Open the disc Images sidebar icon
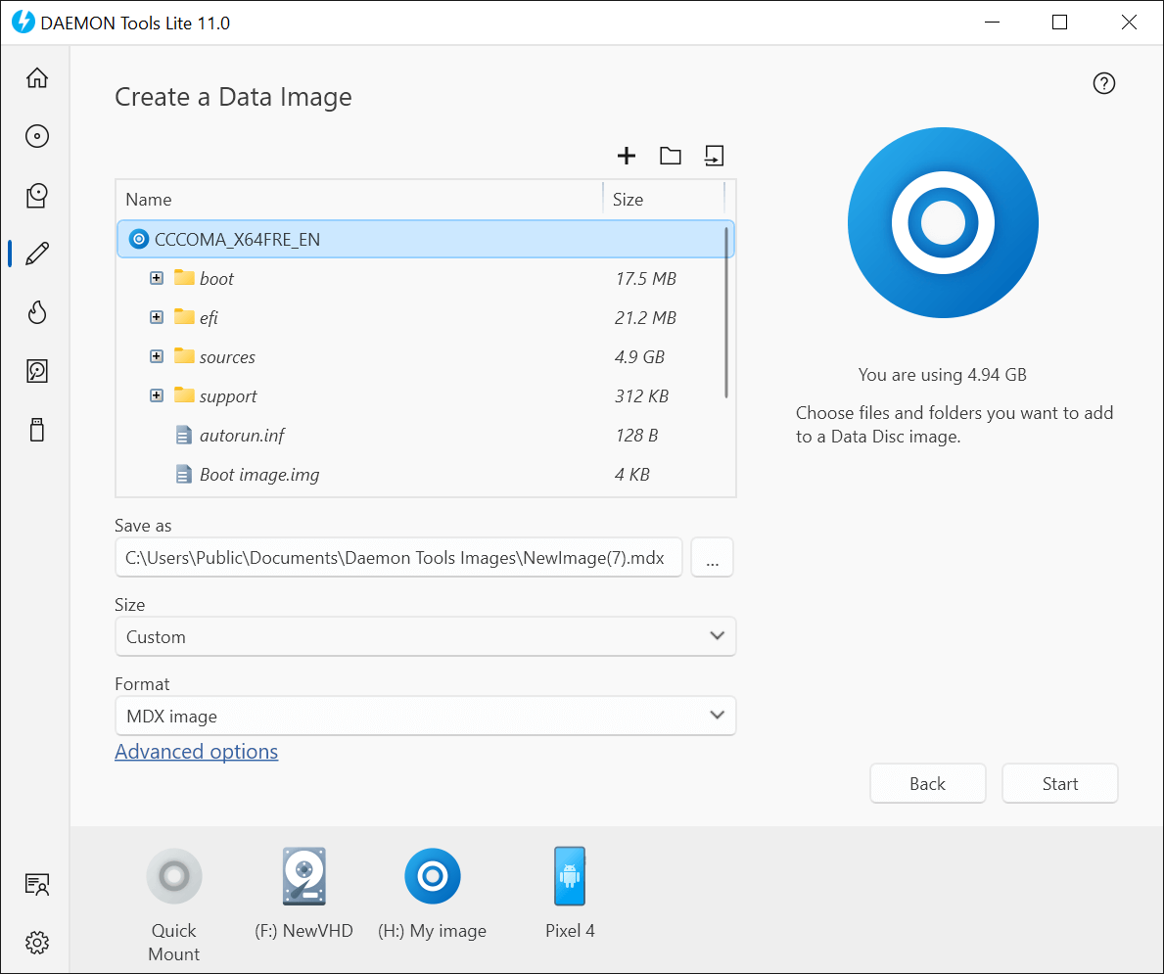 [x=37, y=136]
